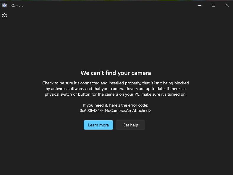Minimize the Camera window

[x=200, y=6]
